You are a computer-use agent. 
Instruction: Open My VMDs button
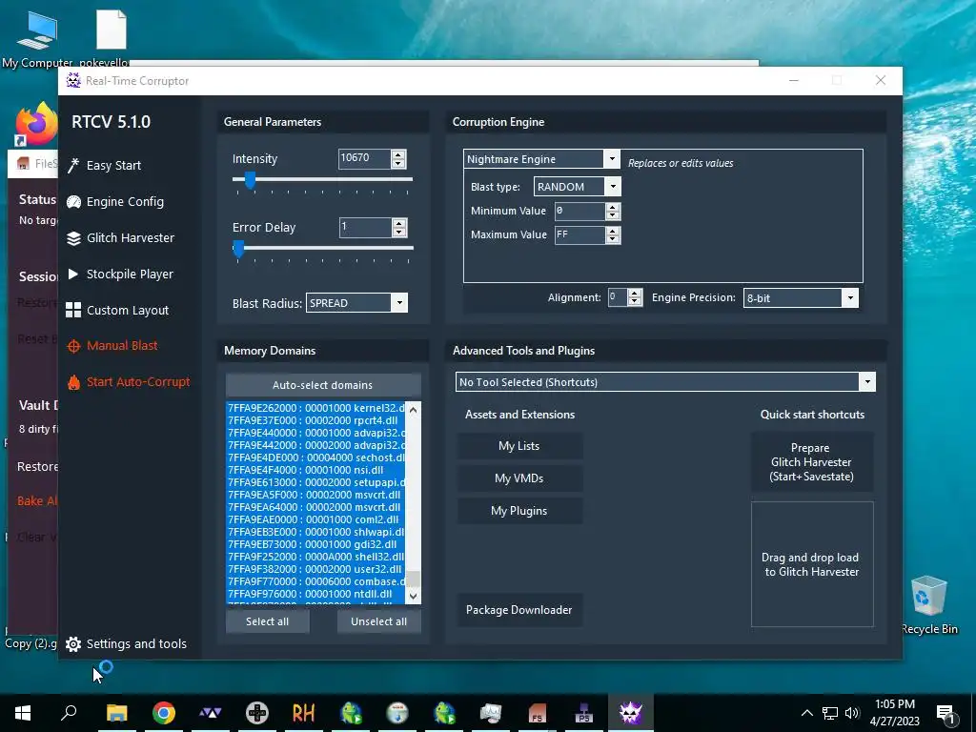pyautogui.click(x=519, y=478)
